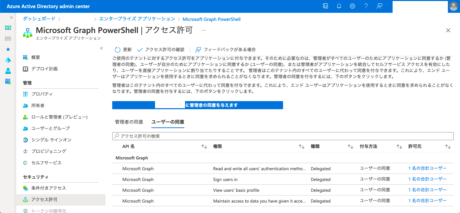Screen dimensions: 460x213
Task: Go to エンタープライズ アプリケーション breadcrumb
Action: click(137, 19)
